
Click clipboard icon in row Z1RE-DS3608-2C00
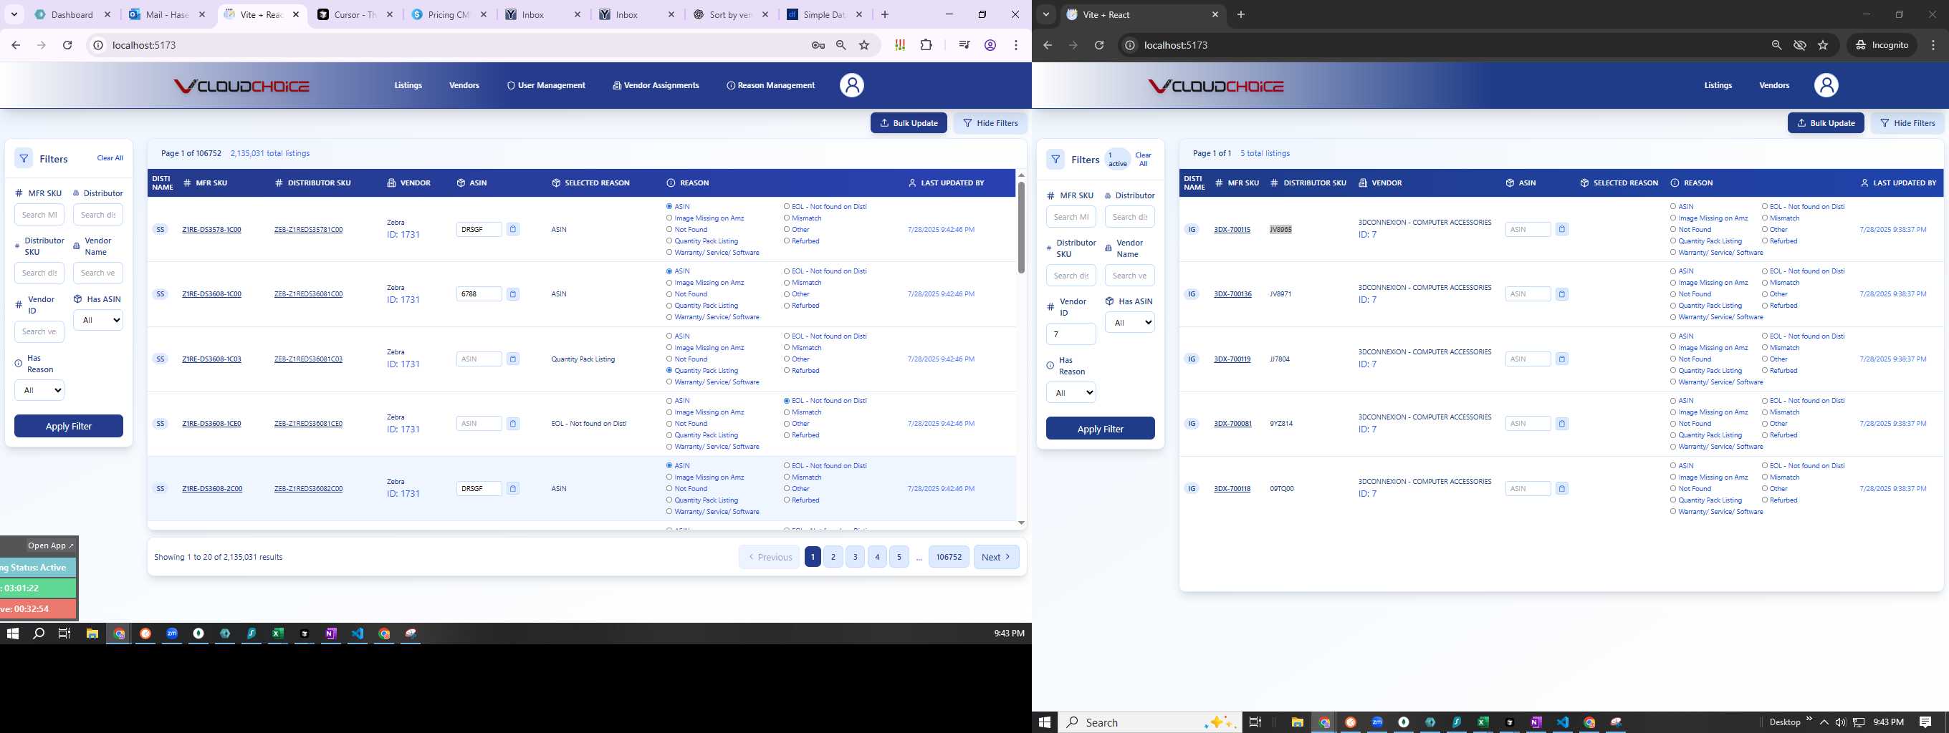tap(513, 489)
